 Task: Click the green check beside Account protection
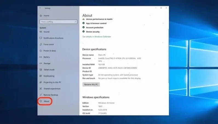click(x=84, y=27)
